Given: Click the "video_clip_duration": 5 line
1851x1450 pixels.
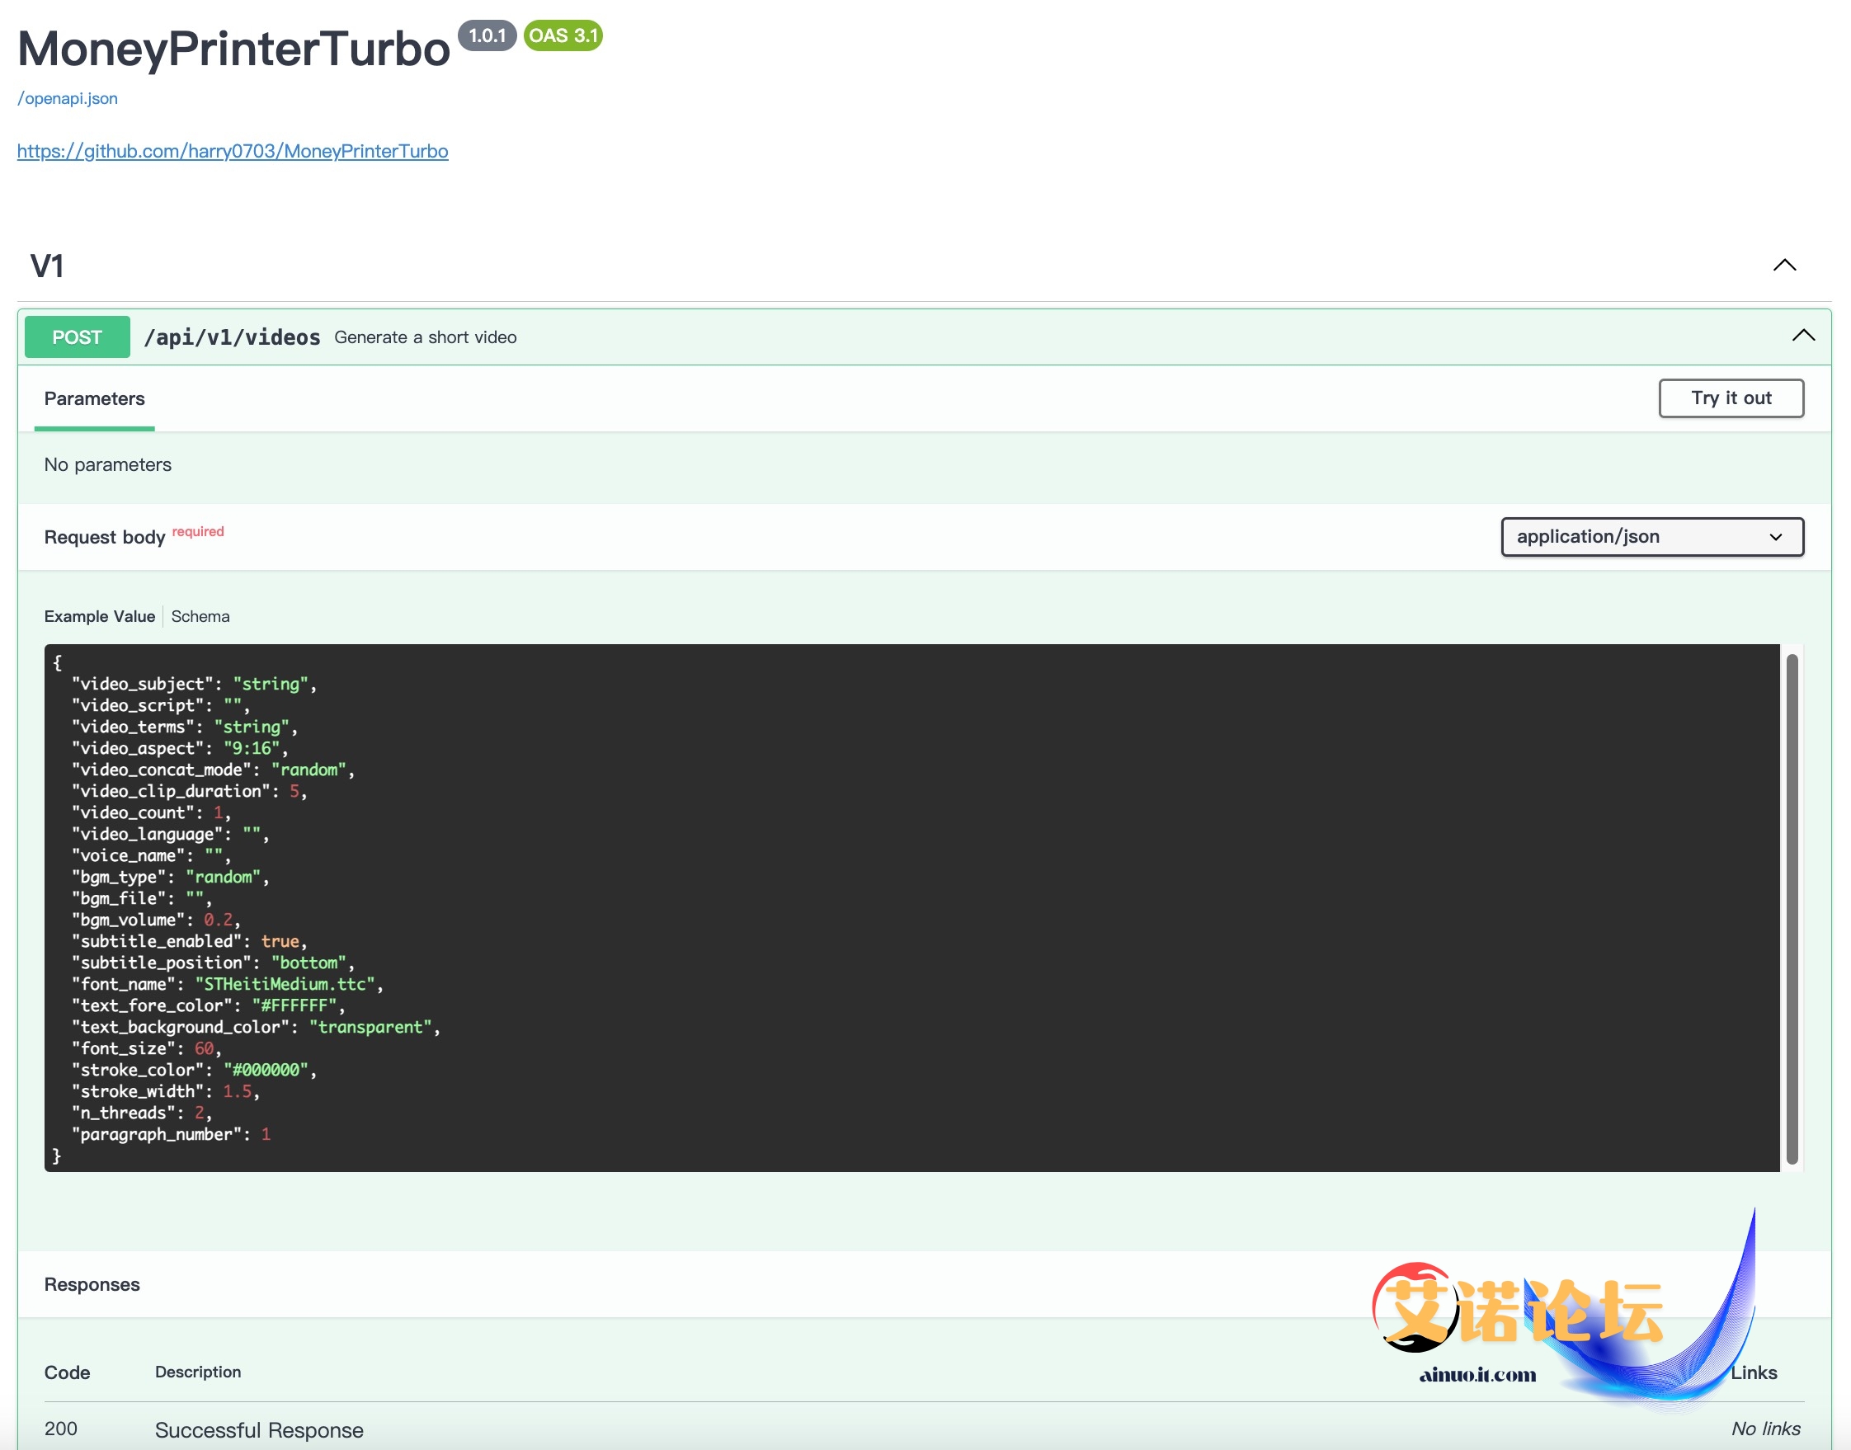Looking at the screenshot, I should click(x=190, y=791).
